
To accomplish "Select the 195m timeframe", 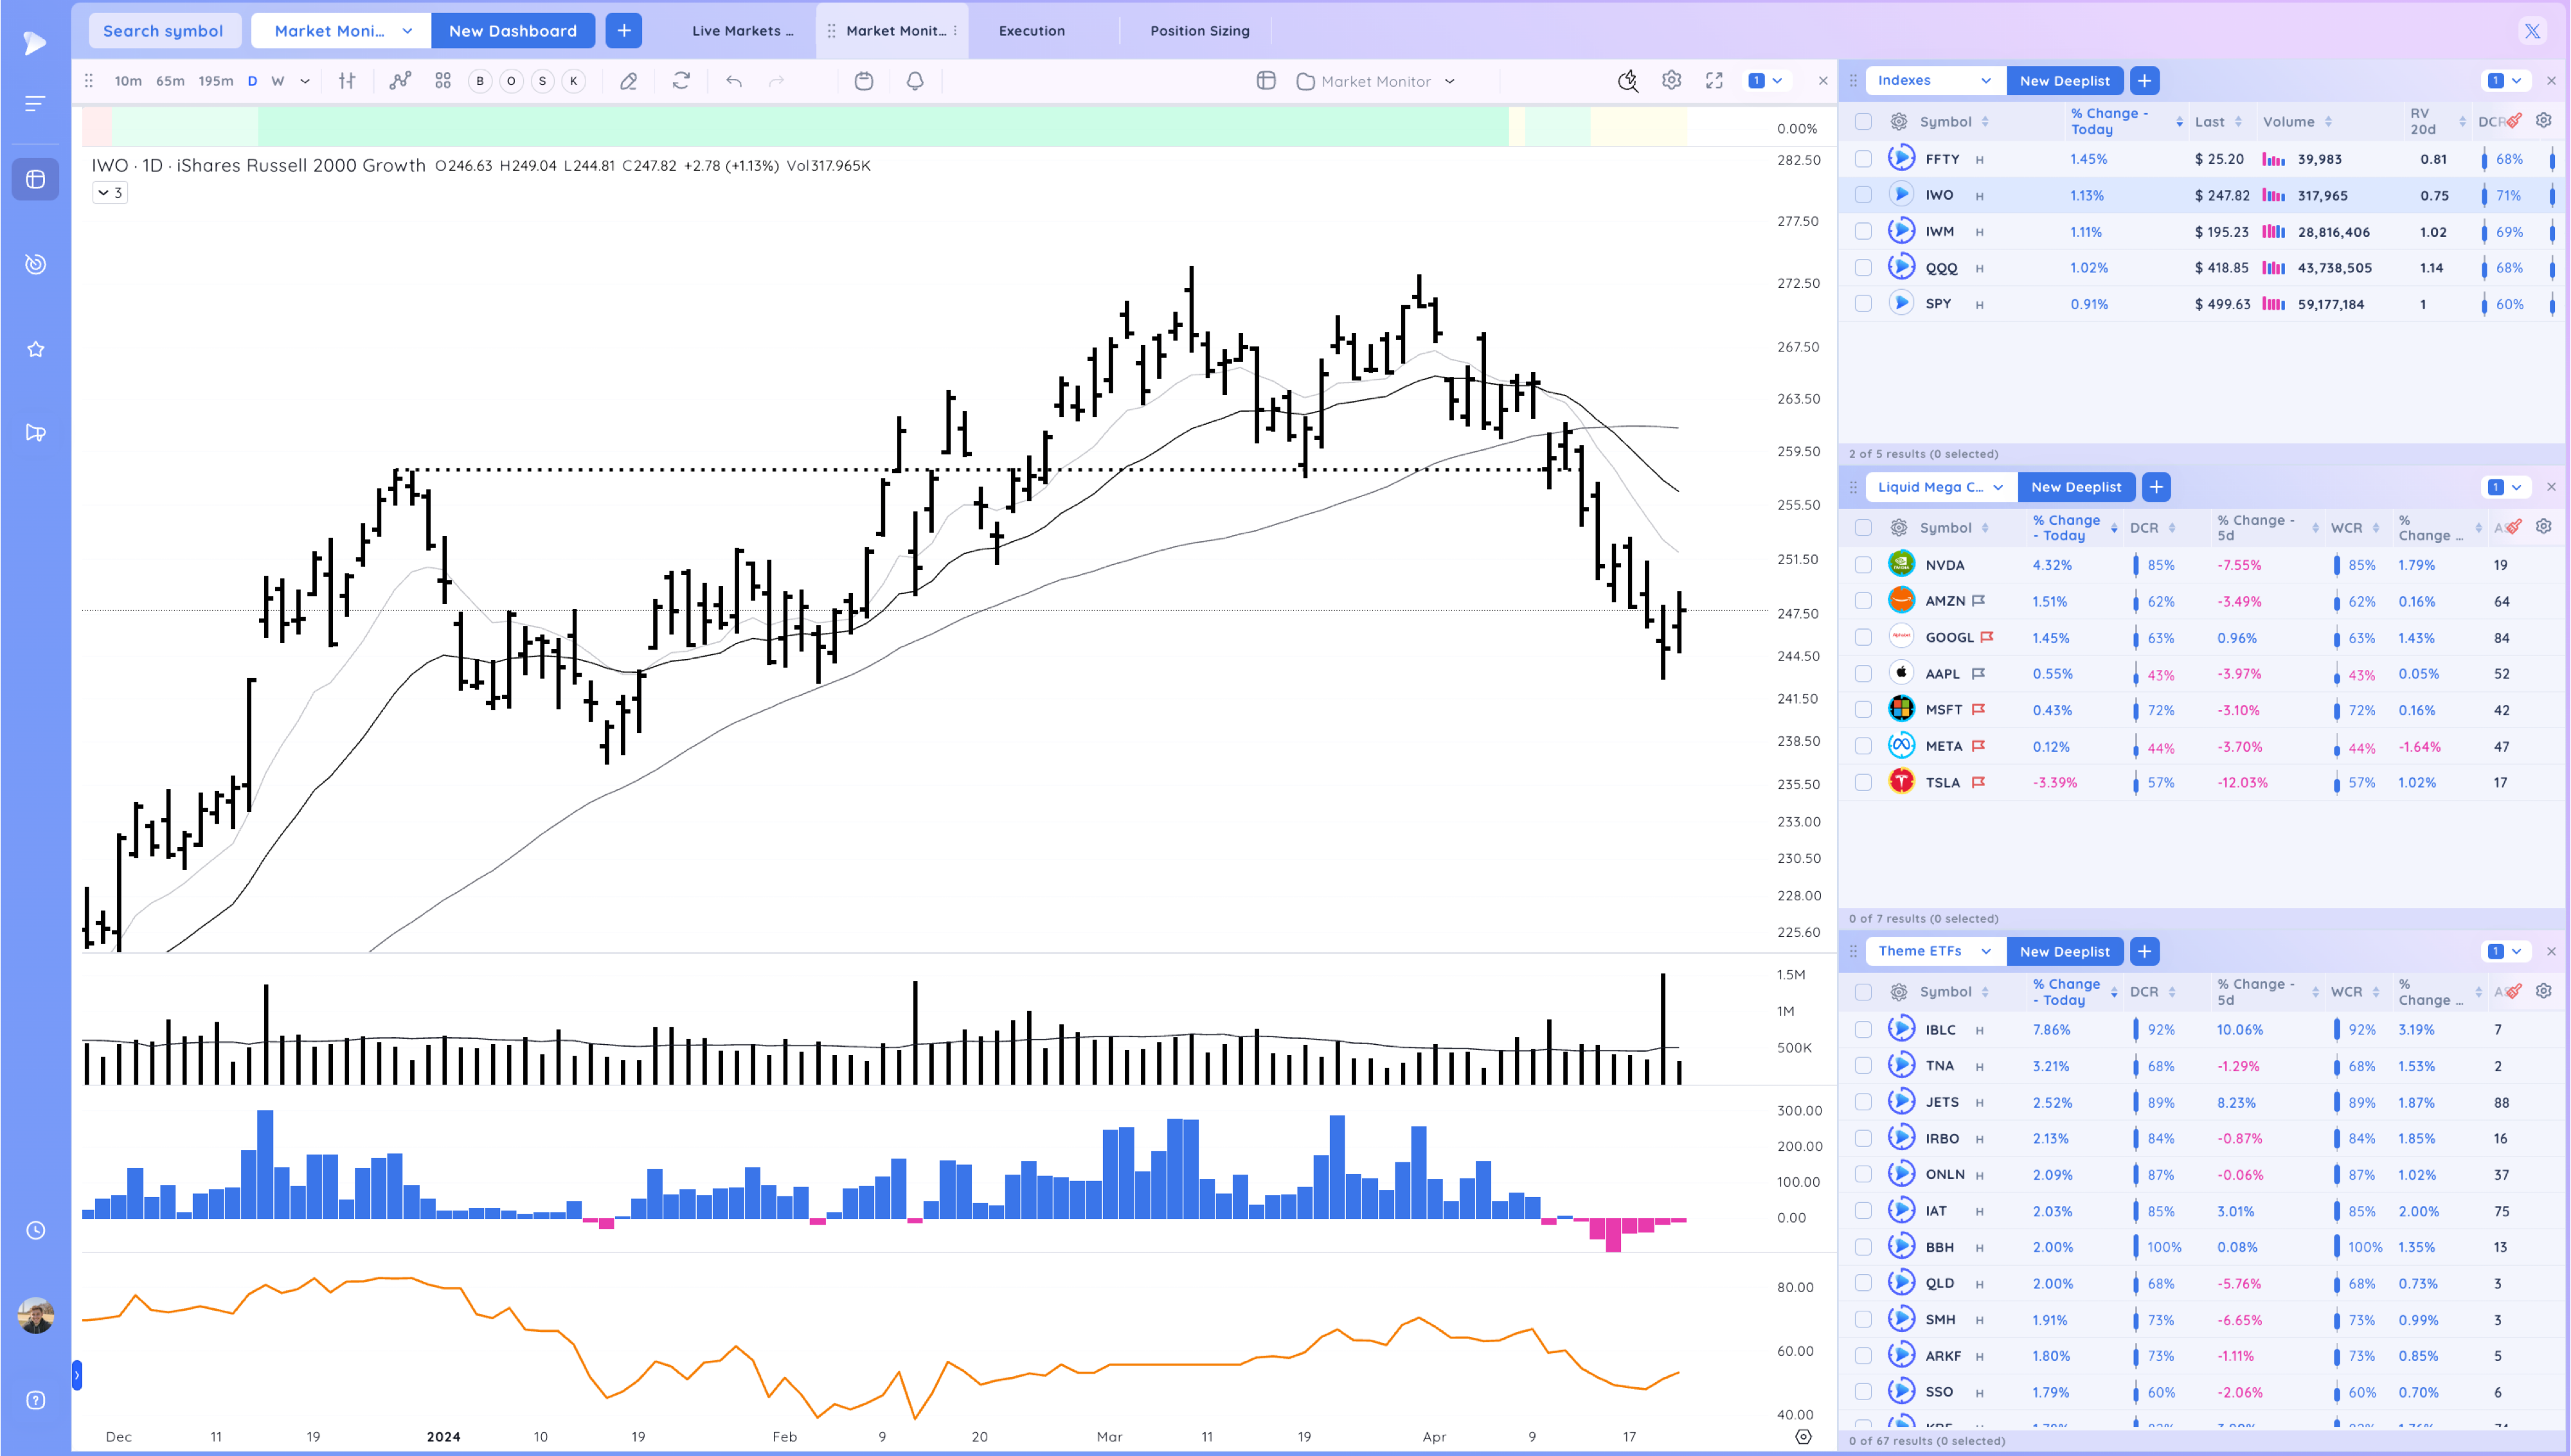I will [215, 81].
